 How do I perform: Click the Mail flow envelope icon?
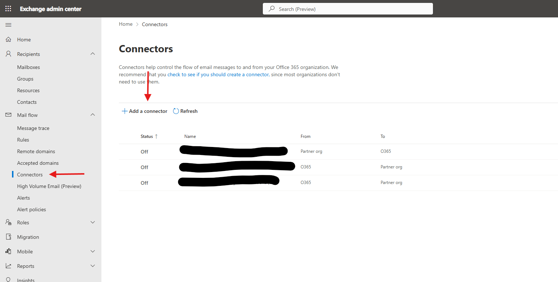point(8,115)
